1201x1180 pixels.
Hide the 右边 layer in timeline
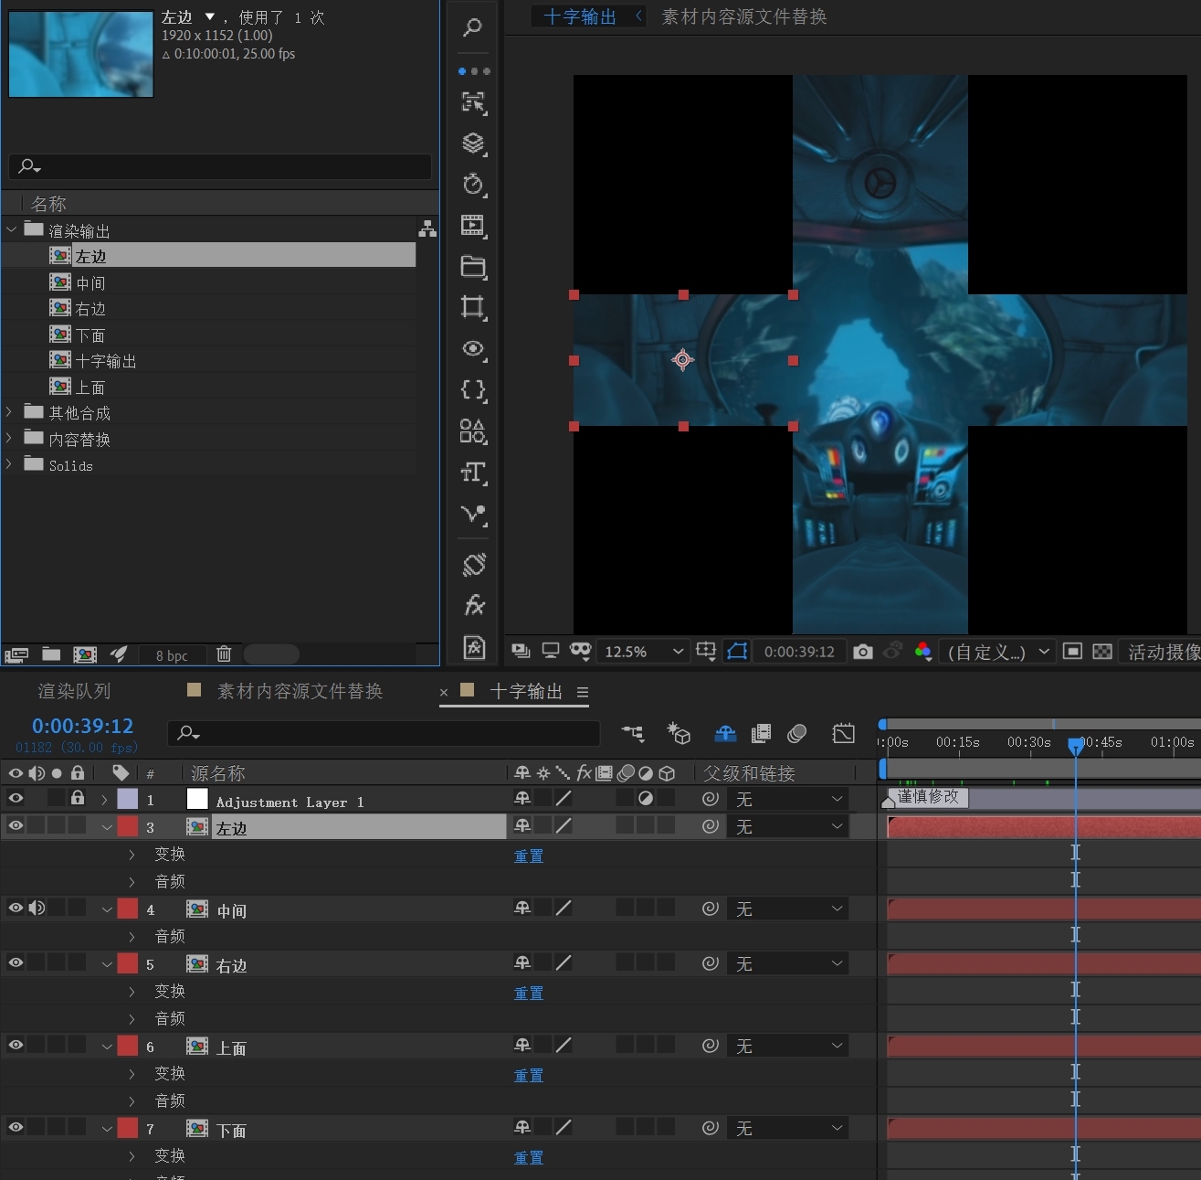pos(16,962)
